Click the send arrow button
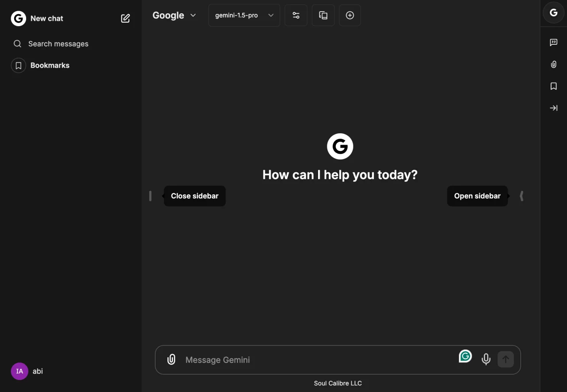 (x=505, y=359)
